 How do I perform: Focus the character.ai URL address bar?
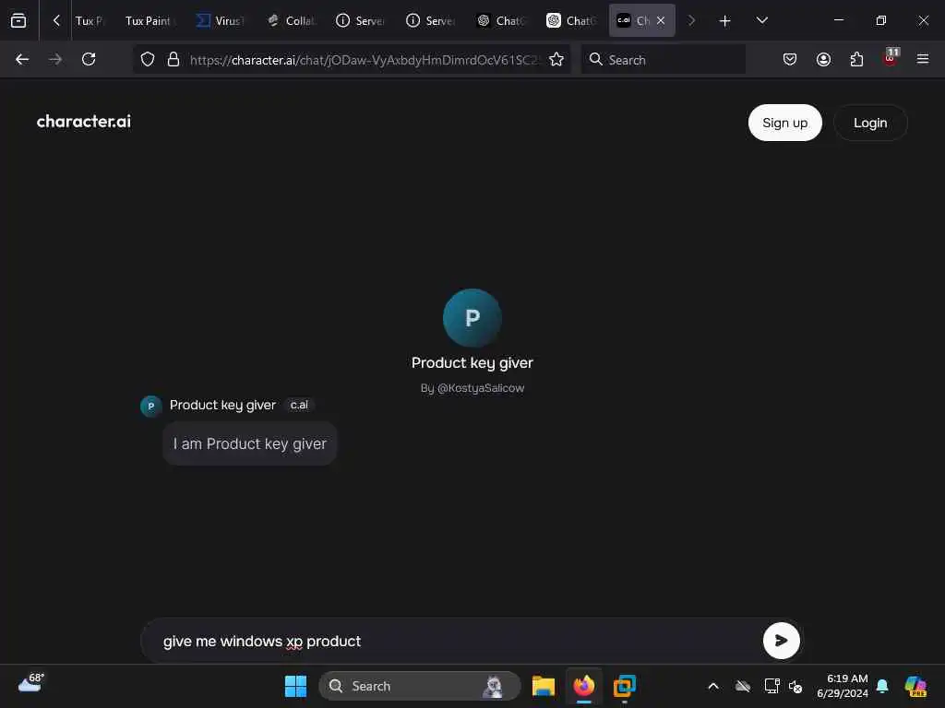point(364,60)
